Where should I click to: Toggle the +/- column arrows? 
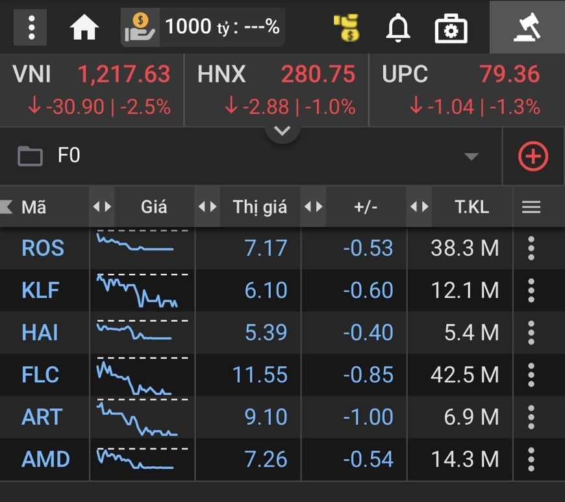click(x=314, y=207)
